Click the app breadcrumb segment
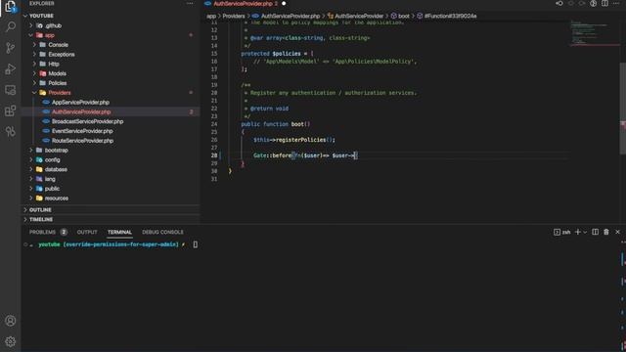626x352 pixels. click(211, 16)
